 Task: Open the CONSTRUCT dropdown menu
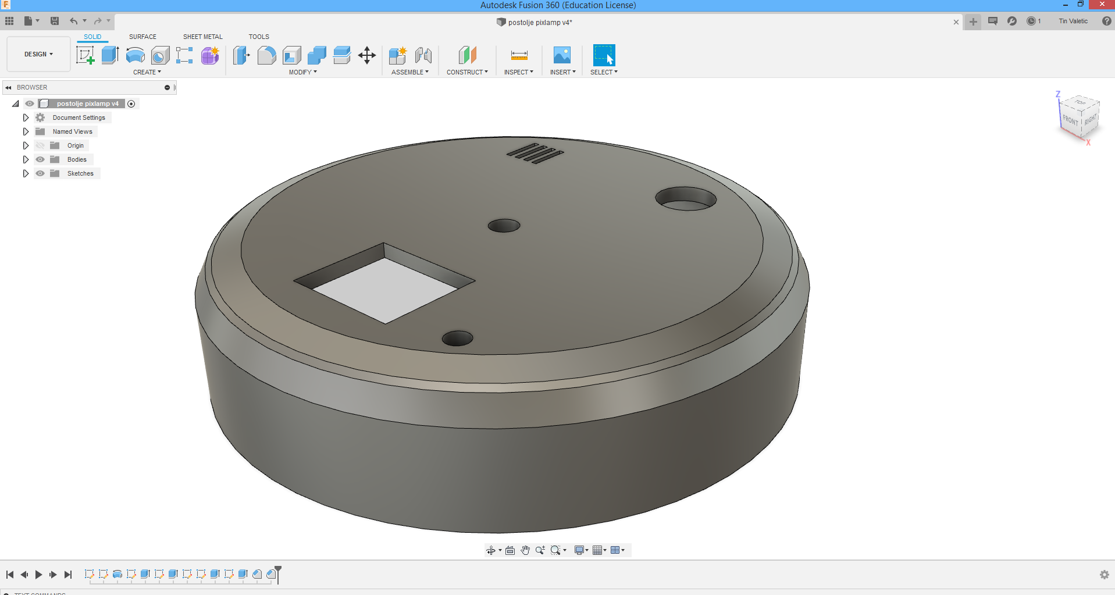pos(467,72)
